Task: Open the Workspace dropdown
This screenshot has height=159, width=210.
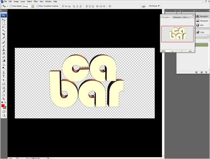Action: pos(154,6)
